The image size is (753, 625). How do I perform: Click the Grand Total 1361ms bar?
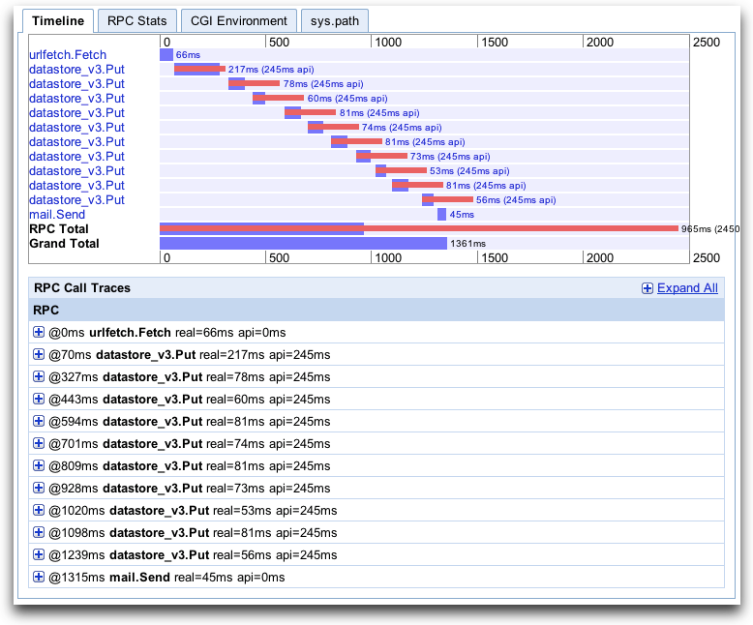click(303, 244)
